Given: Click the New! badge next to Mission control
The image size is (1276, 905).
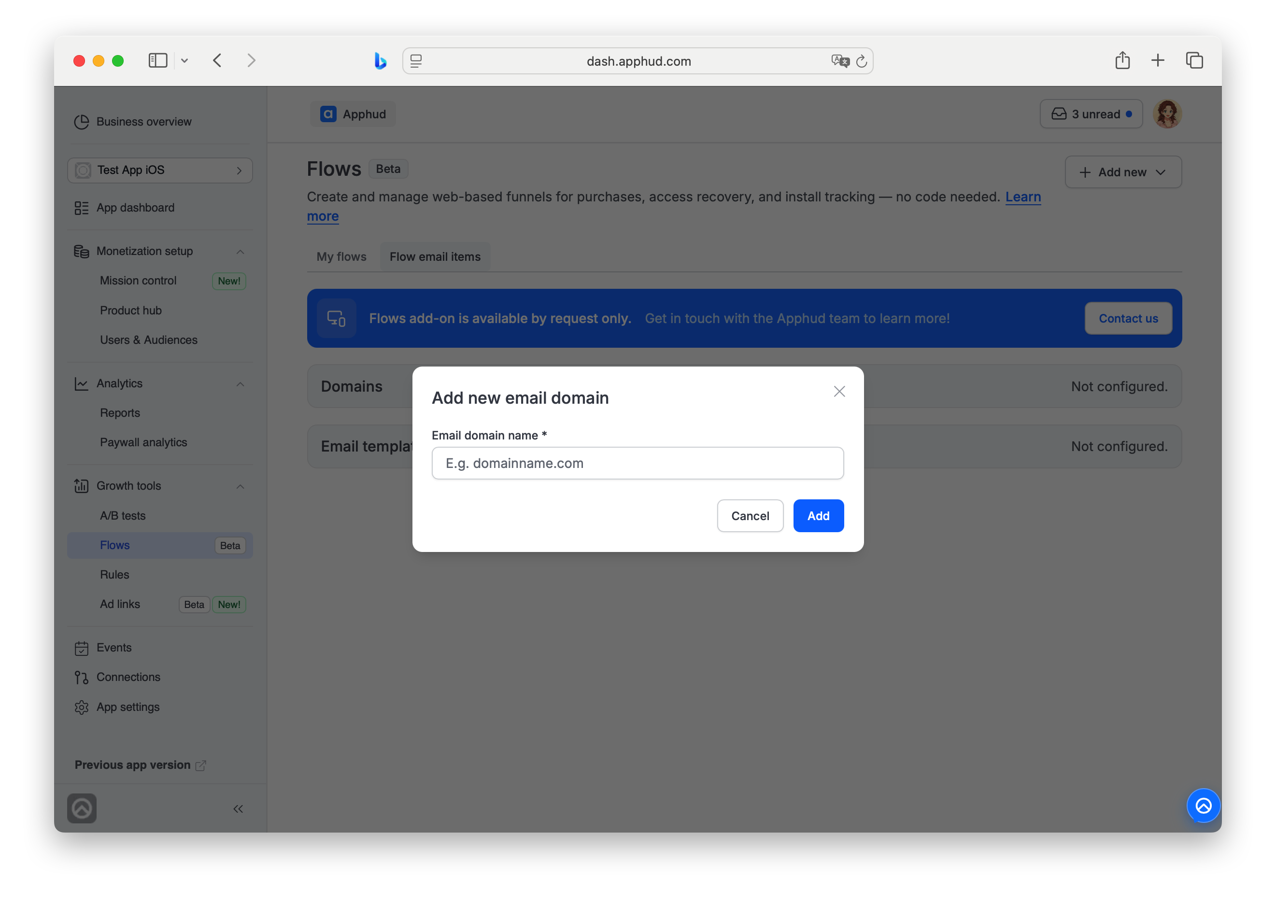Looking at the screenshot, I should 229,282.
